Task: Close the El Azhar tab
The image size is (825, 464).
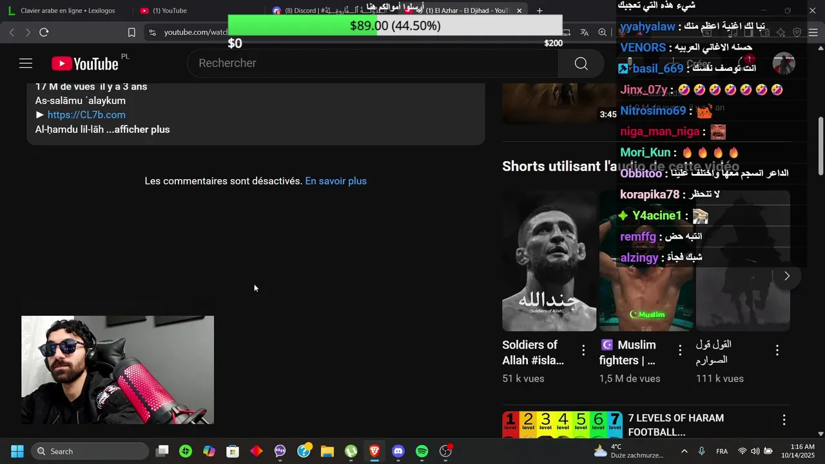Action: click(x=519, y=10)
